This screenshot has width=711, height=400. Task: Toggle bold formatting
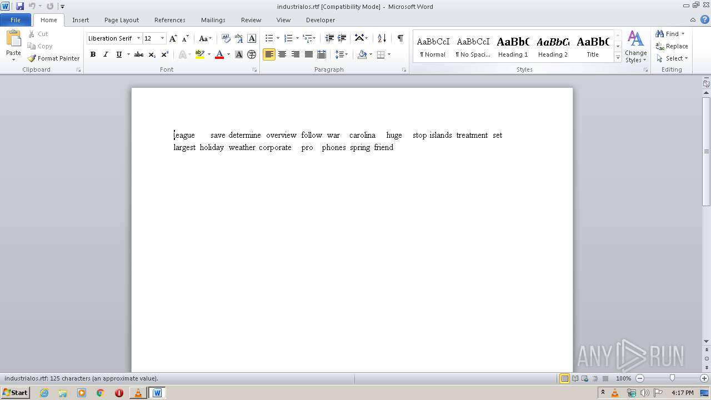click(93, 54)
